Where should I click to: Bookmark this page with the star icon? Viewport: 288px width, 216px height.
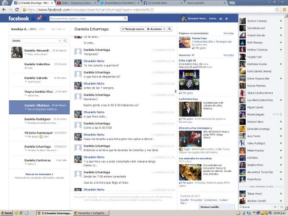[x=277, y=10]
